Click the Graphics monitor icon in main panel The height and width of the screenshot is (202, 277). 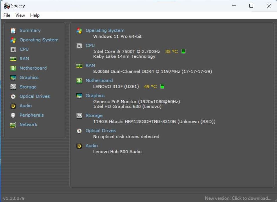[79, 96]
